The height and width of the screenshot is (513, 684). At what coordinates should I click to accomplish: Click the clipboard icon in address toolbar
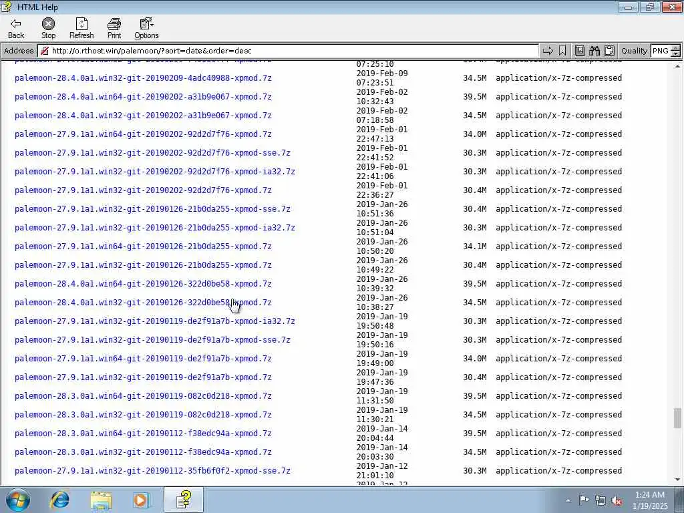click(x=609, y=51)
